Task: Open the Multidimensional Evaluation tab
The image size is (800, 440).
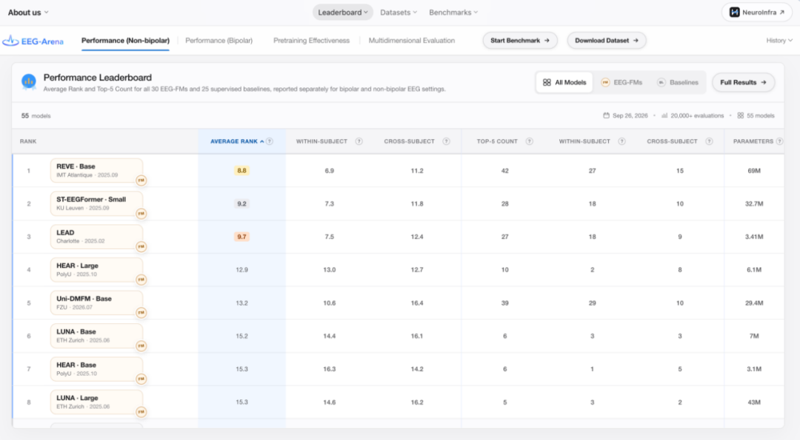Action: [x=412, y=41]
